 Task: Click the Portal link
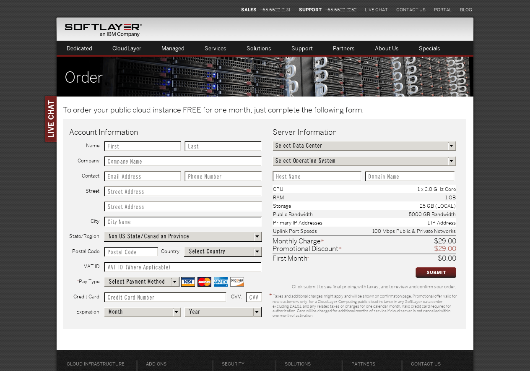[443, 10]
